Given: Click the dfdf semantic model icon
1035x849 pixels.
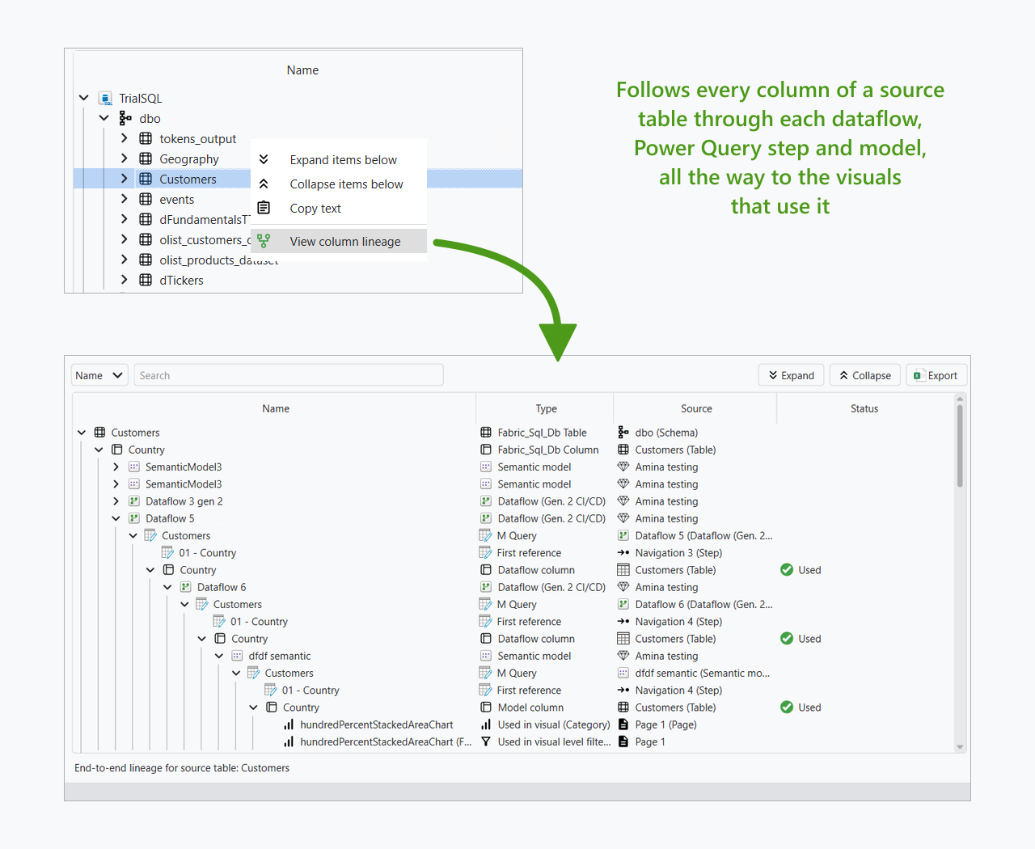Looking at the screenshot, I should pos(237,656).
